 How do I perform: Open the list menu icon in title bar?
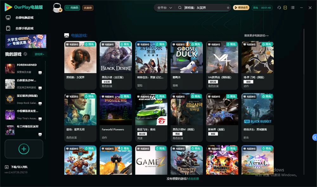coord(293,8)
